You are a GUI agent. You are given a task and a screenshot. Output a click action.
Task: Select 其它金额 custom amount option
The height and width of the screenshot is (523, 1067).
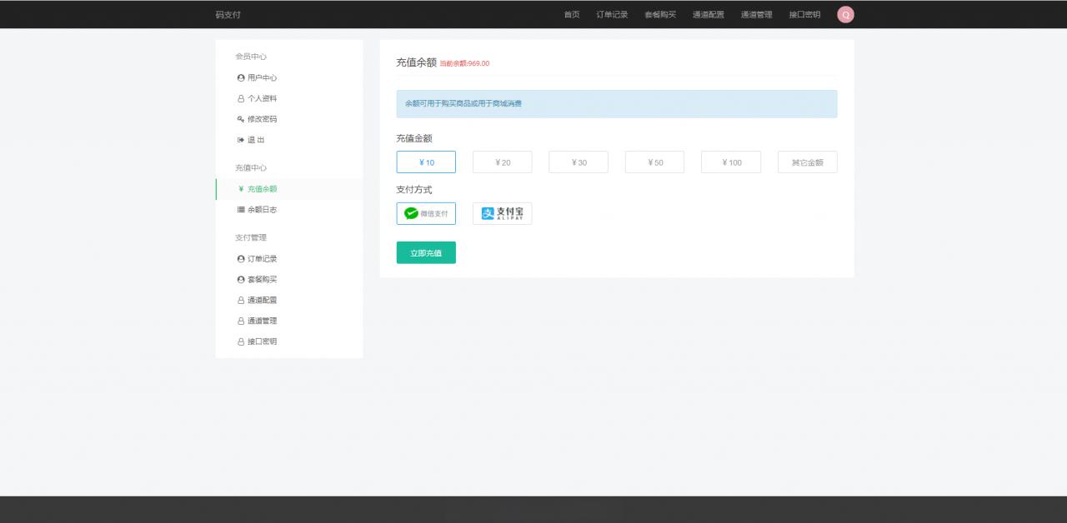807,162
